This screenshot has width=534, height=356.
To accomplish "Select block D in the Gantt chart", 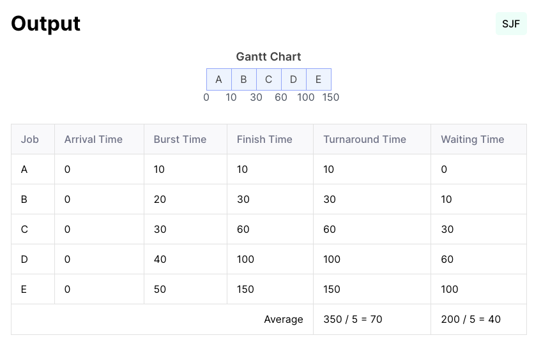I will [294, 80].
